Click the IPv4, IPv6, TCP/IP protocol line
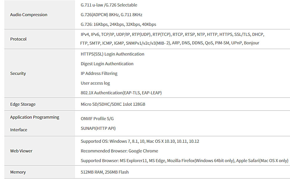This screenshot has width=290, height=180. click(x=172, y=35)
